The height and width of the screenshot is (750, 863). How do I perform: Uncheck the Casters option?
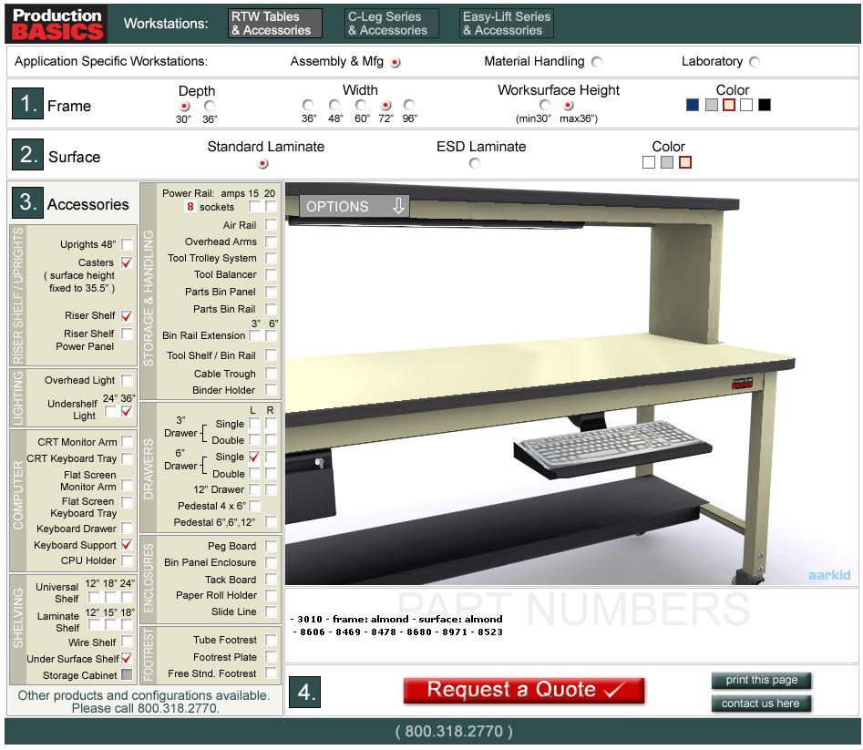[x=127, y=262]
